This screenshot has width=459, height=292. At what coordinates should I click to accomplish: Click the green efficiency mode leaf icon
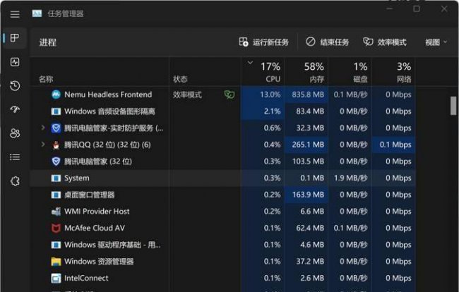(x=229, y=95)
